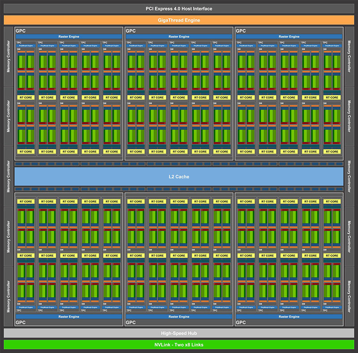Click the PCI Express 4.0 Host Interface bar
Screen dimensions: 358x353
(179, 9)
